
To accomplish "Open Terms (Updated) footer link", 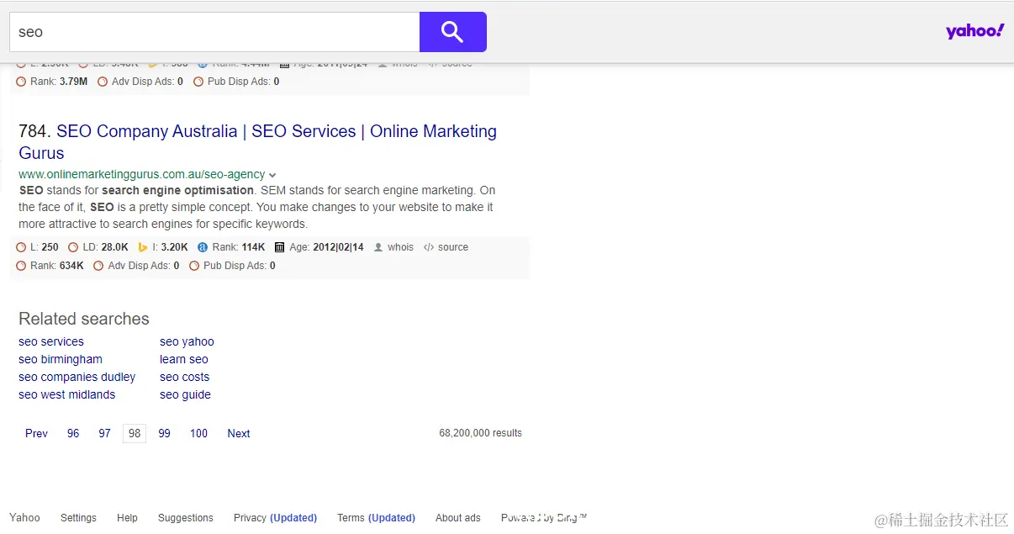I will pyautogui.click(x=376, y=518).
